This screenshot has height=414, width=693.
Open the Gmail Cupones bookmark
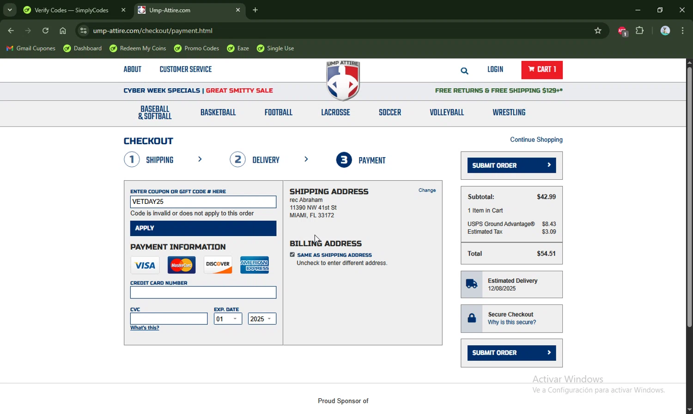point(31,49)
